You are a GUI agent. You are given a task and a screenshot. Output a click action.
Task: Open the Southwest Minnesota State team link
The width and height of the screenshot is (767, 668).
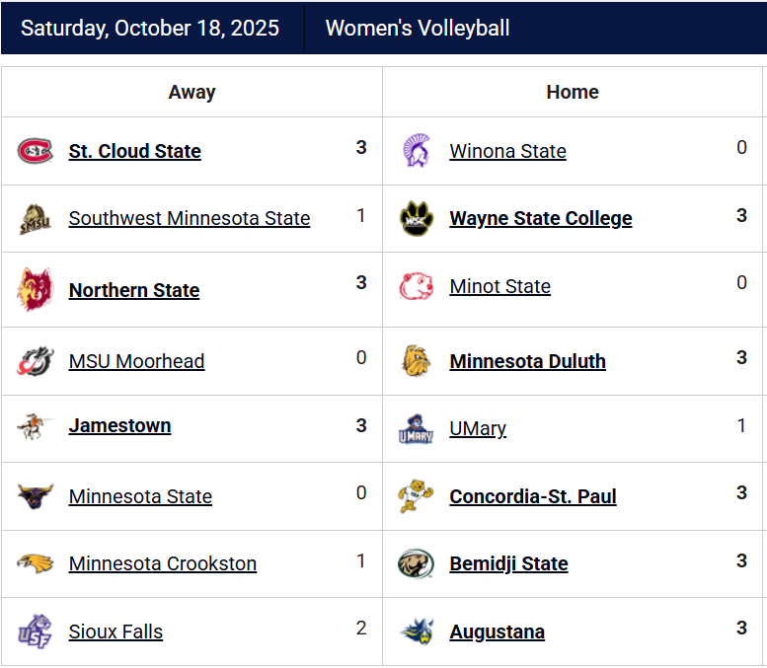190,218
